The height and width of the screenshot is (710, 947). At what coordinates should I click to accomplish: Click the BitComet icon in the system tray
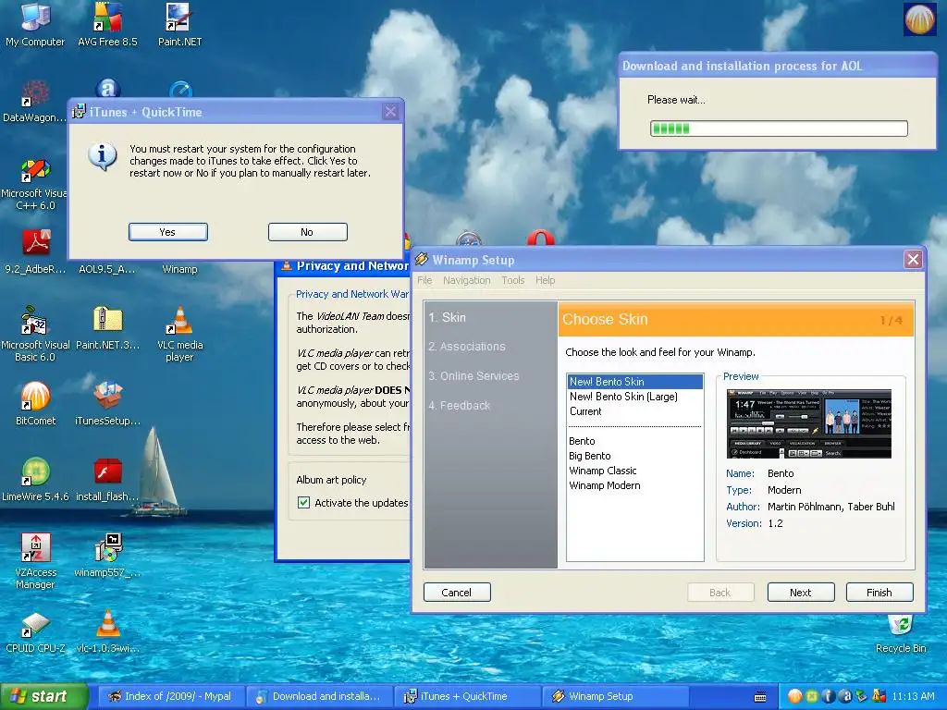pyautogui.click(x=794, y=696)
